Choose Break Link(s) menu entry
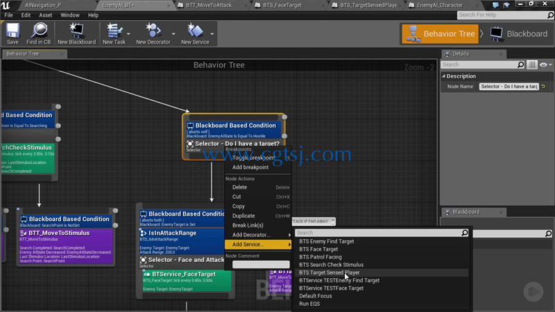This screenshot has height=312, width=555. click(x=257, y=225)
